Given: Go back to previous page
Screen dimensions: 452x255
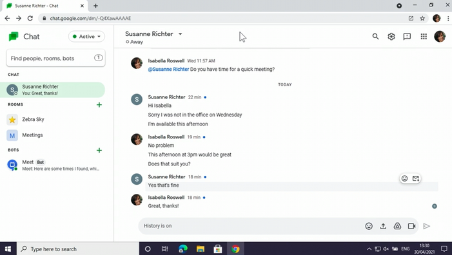Looking at the screenshot, I should [7, 19].
